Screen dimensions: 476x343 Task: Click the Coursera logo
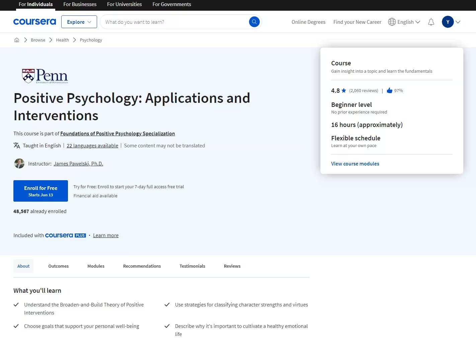(x=34, y=22)
